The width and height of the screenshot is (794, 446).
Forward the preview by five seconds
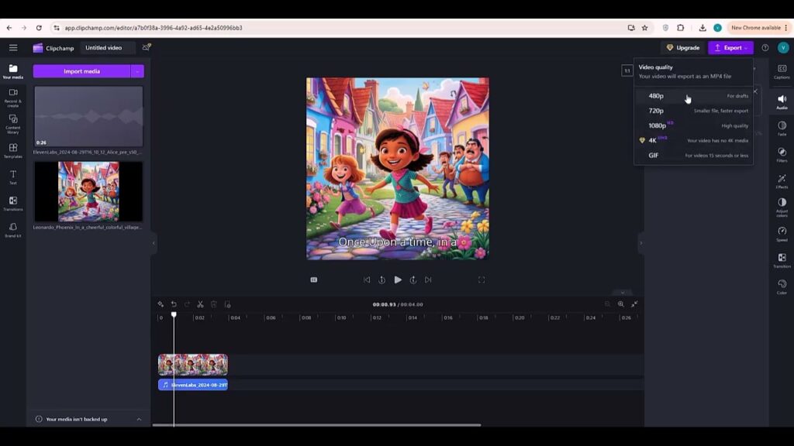(413, 280)
